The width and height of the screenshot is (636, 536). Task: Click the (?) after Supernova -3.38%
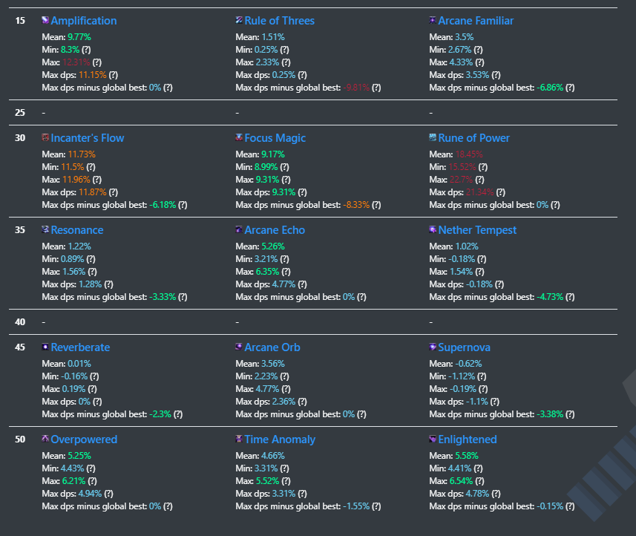tap(570, 414)
